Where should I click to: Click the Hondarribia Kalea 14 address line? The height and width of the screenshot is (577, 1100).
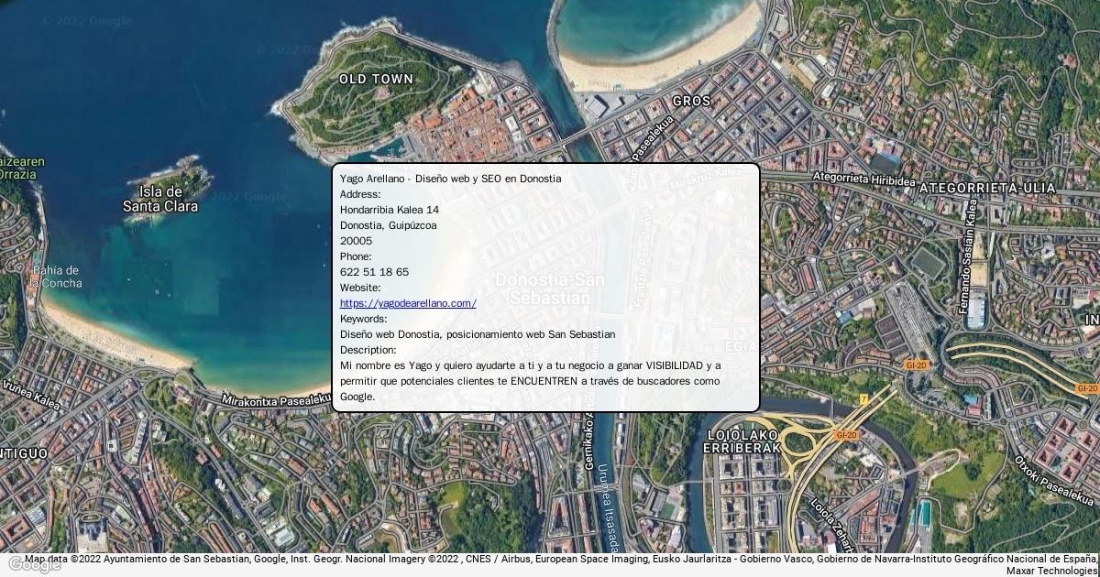coord(389,210)
